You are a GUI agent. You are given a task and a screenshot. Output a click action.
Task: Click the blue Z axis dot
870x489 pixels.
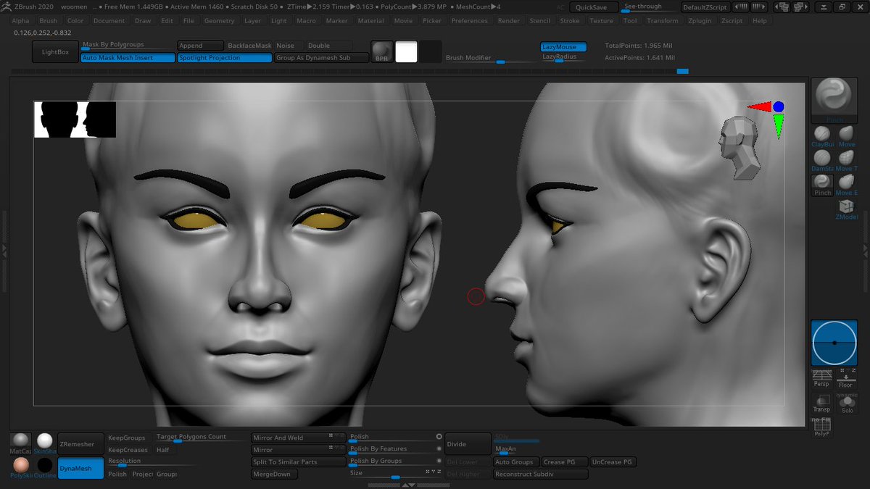click(779, 106)
